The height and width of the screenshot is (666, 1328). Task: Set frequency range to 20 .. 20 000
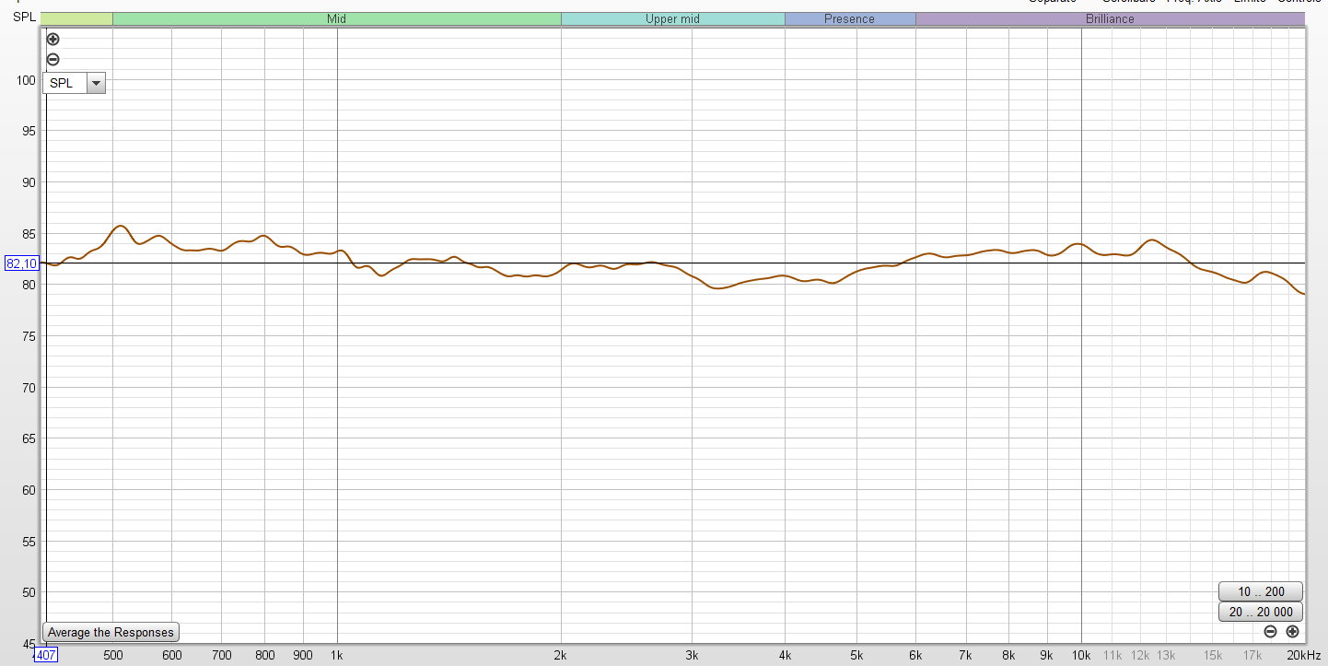pos(1260,612)
